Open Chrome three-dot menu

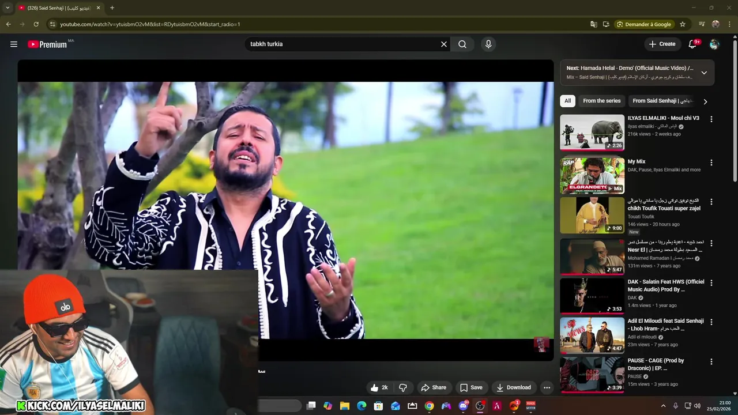click(x=729, y=24)
